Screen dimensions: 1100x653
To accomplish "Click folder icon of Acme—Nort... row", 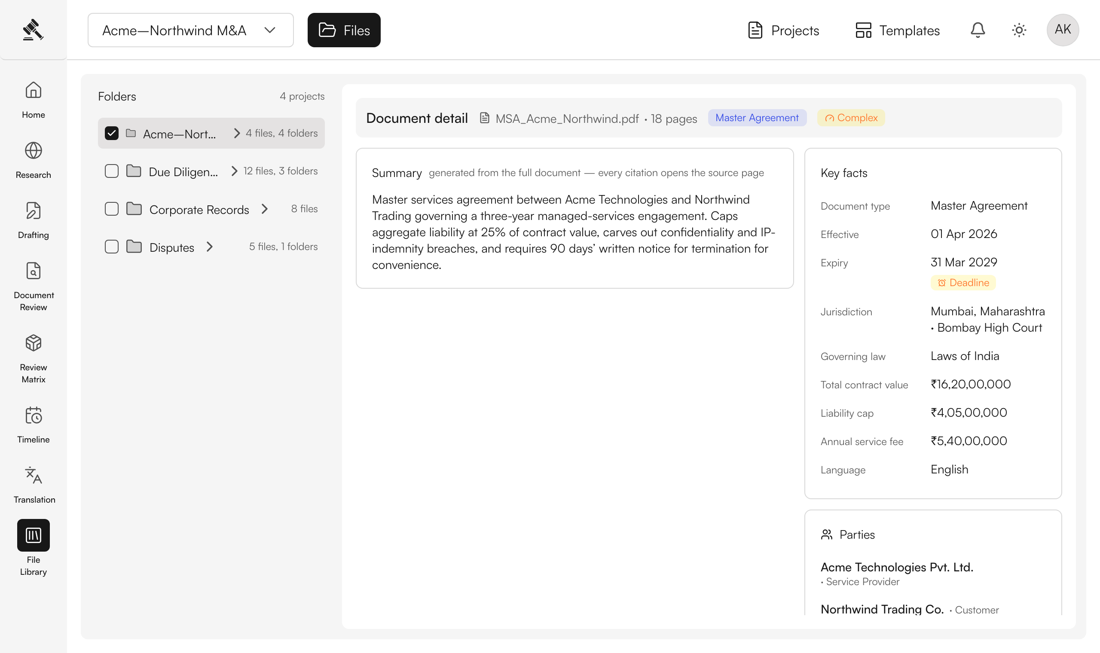I will coord(131,133).
